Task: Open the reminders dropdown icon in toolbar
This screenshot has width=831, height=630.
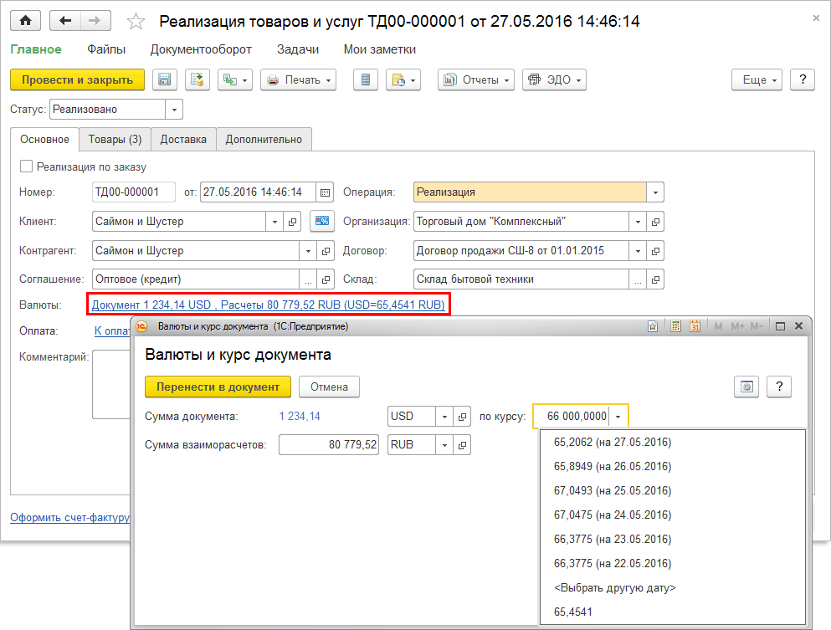Action: 403,80
